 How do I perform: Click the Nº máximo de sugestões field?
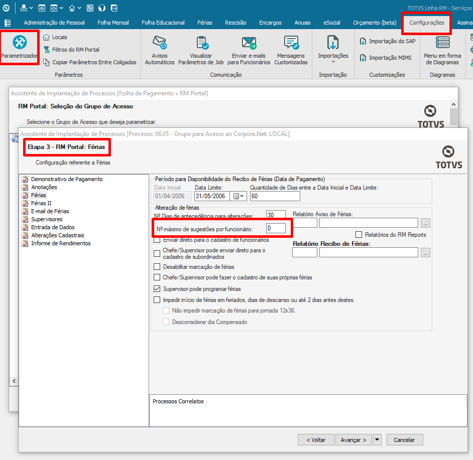tap(276, 228)
